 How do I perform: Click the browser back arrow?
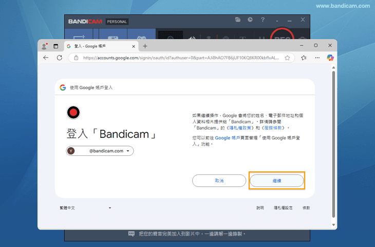point(46,58)
